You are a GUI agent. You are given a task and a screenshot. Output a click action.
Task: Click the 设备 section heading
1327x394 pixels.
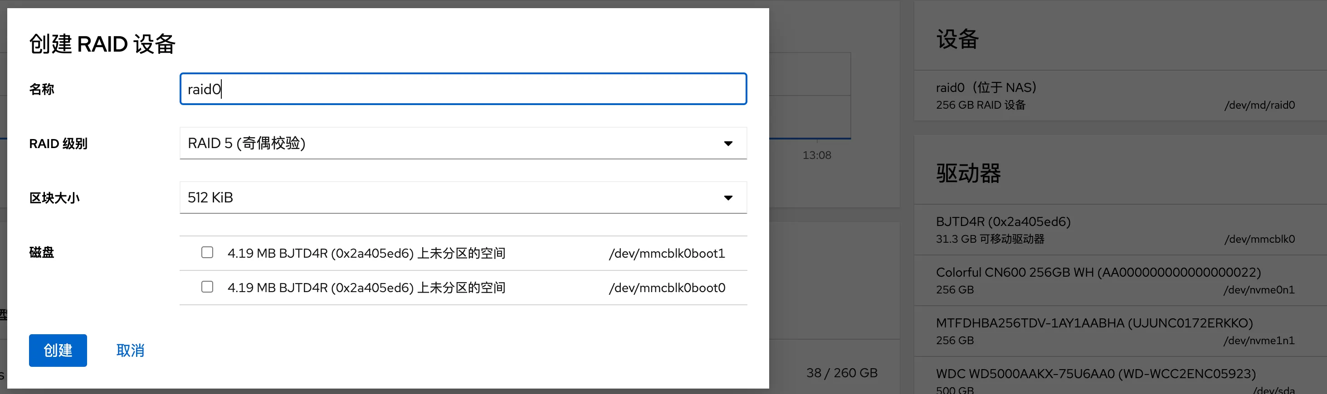click(x=957, y=39)
